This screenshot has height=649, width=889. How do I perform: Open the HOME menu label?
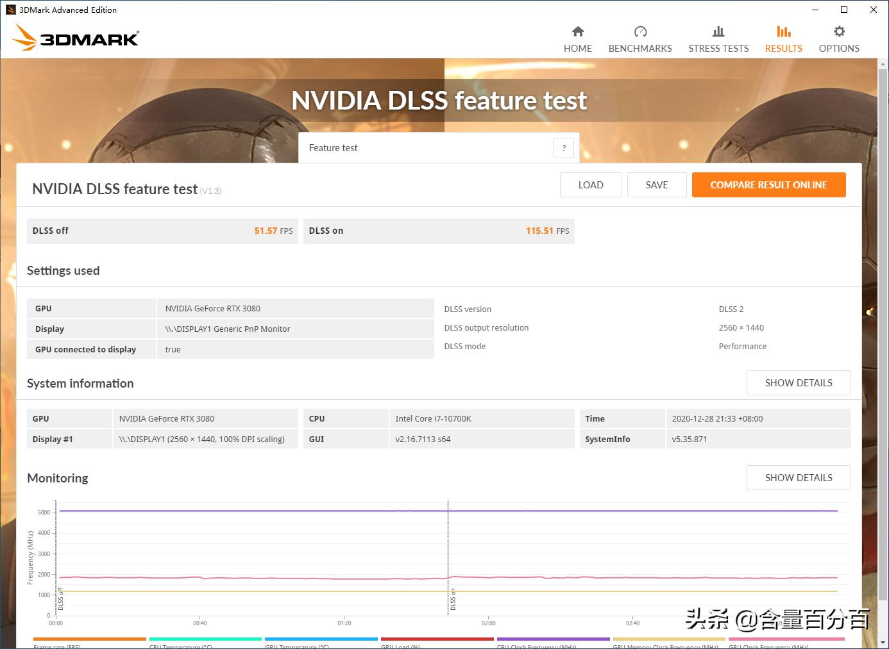pyautogui.click(x=578, y=49)
